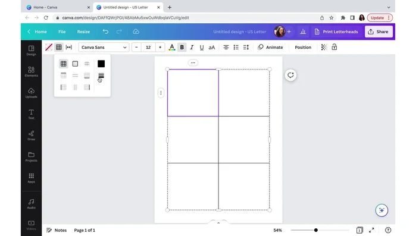Redo the last action
Screen dimensions: 416x236
[119, 32]
